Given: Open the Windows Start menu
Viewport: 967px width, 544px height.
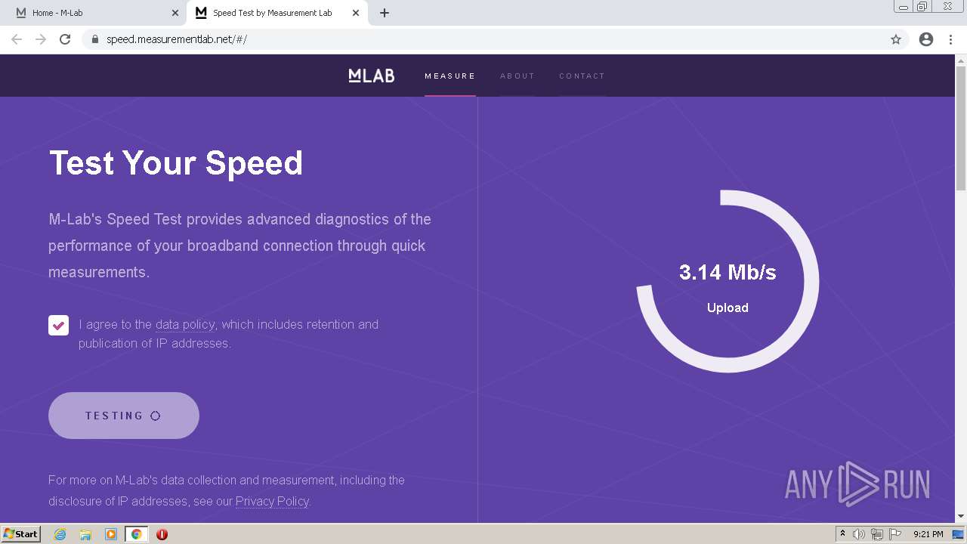Looking at the screenshot, I should [x=21, y=534].
